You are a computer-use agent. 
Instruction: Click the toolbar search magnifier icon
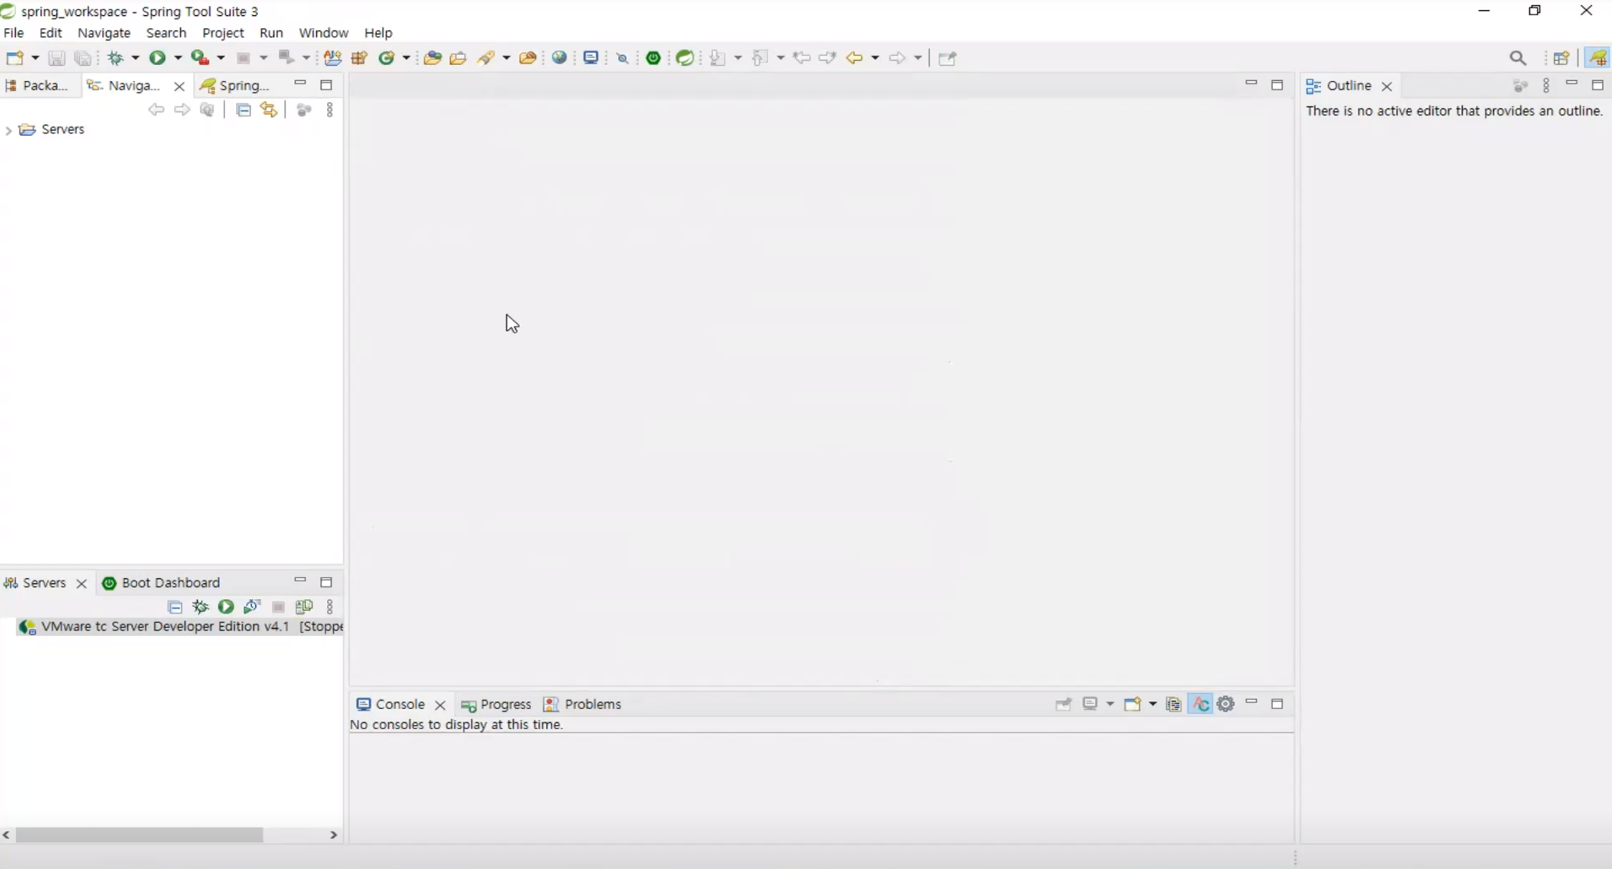pyautogui.click(x=1518, y=58)
